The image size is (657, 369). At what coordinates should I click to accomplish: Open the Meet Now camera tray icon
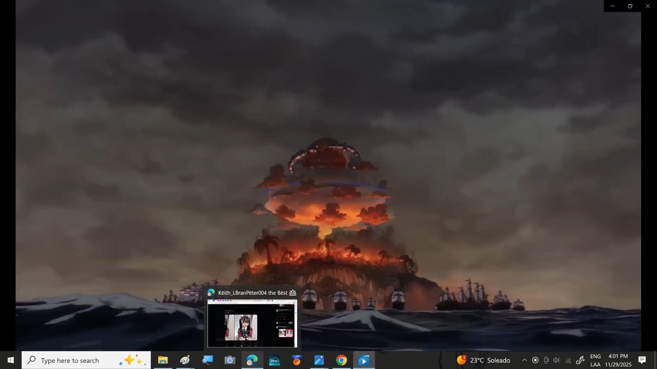point(546,360)
